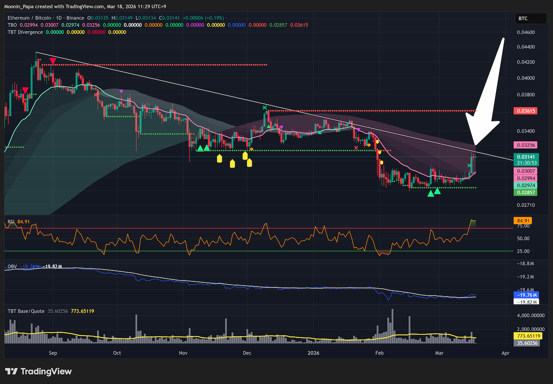Select the -18.8 M OBV axis label
The width and height of the screenshot is (553, 384).
click(x=525, y=264)
